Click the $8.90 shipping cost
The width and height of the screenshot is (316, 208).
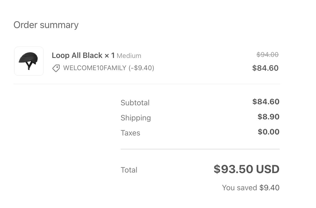coord(268,117)
